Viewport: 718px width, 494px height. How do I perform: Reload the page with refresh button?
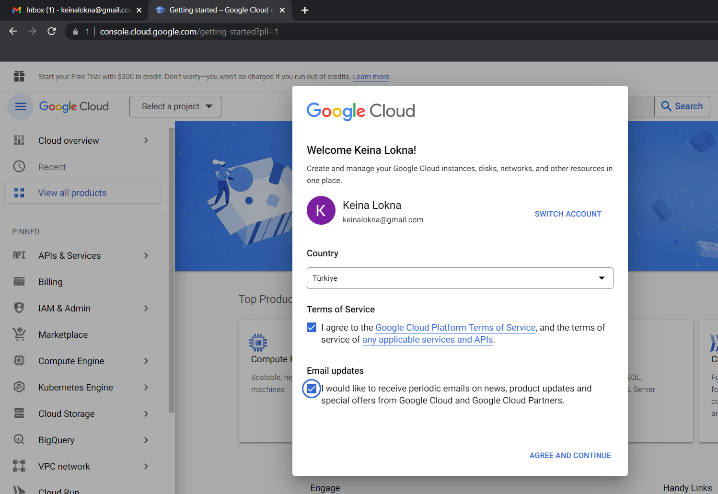tap(52, 32)
